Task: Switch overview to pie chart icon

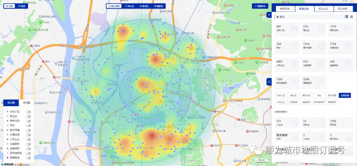Action: (351, 17)
